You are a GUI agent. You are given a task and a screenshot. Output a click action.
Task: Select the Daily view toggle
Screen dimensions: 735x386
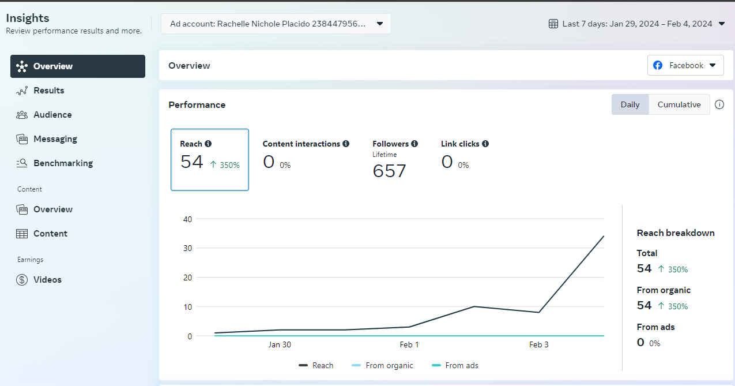click(630, 104)
